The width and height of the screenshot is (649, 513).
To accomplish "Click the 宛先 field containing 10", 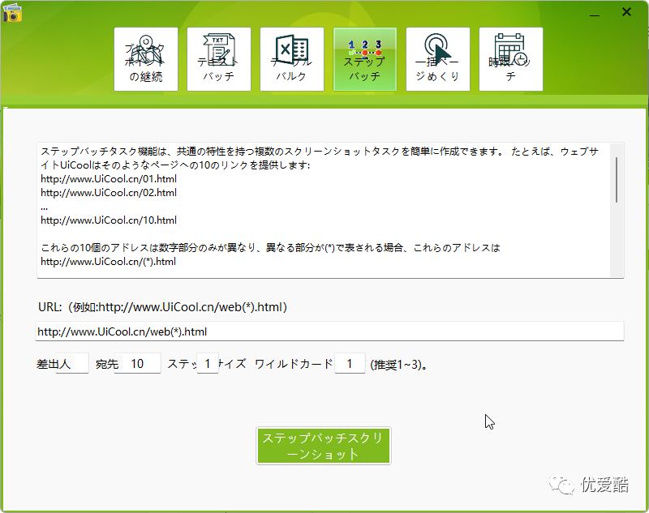I will click(137, 363).
